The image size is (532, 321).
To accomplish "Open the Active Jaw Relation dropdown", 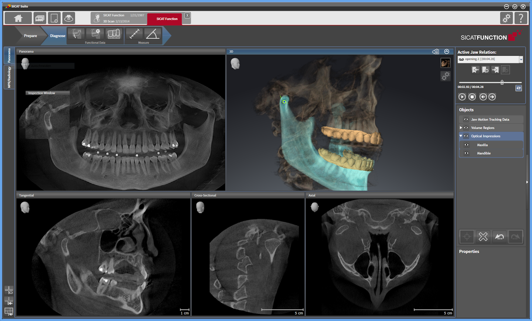I will (x=521, y=59).
